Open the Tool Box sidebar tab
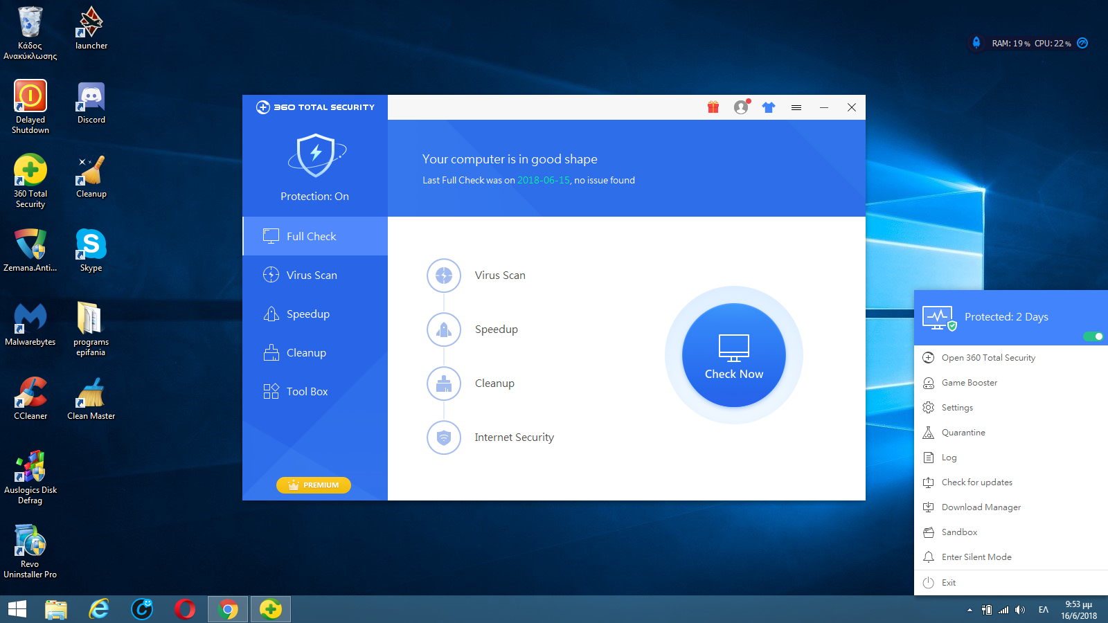Screen dimensions: 1108x623 pos(315,391)
